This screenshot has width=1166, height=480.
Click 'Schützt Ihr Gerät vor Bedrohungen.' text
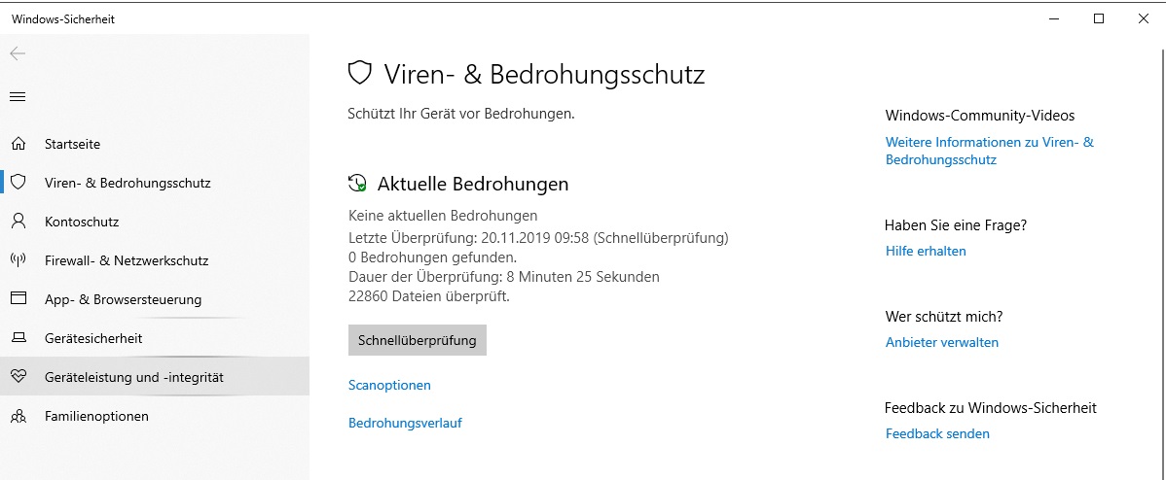click(x=461, y=115)
